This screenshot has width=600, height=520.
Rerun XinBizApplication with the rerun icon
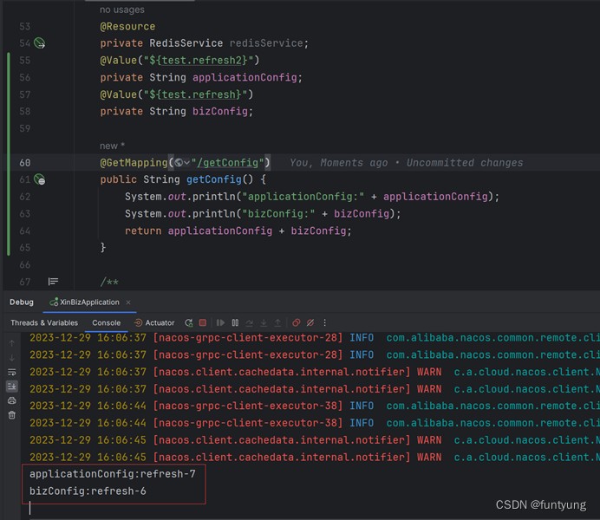coord(189,322)
